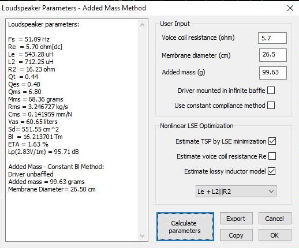This screenshot has height=248, width=299.
Task: Click the dropdown arrow of inductor model combo
Action: pyautogui.click(x=271, y=191)
